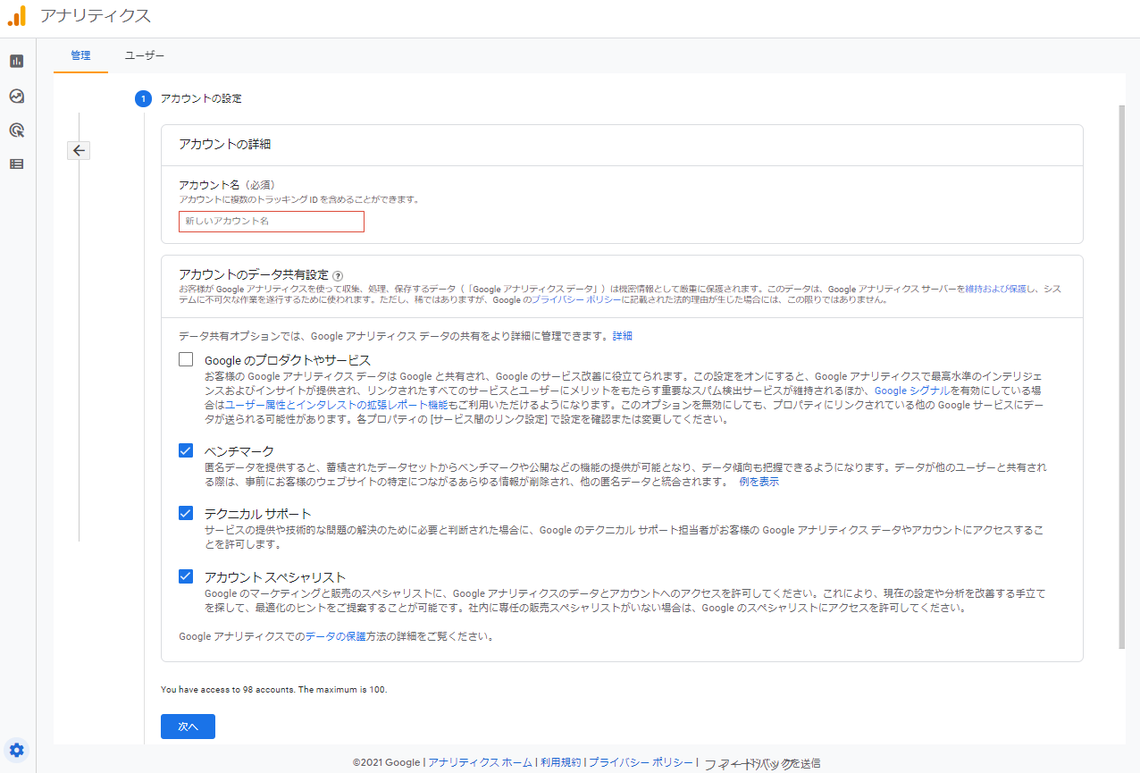
Task: Open the advertising cursor-target sidebar icon
Action: tap(16, 130)
